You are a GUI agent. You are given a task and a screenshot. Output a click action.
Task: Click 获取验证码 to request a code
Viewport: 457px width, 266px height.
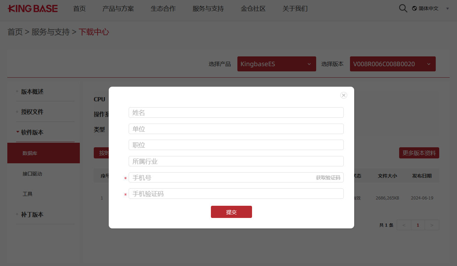pyautogui.click(x=328, y=178)
